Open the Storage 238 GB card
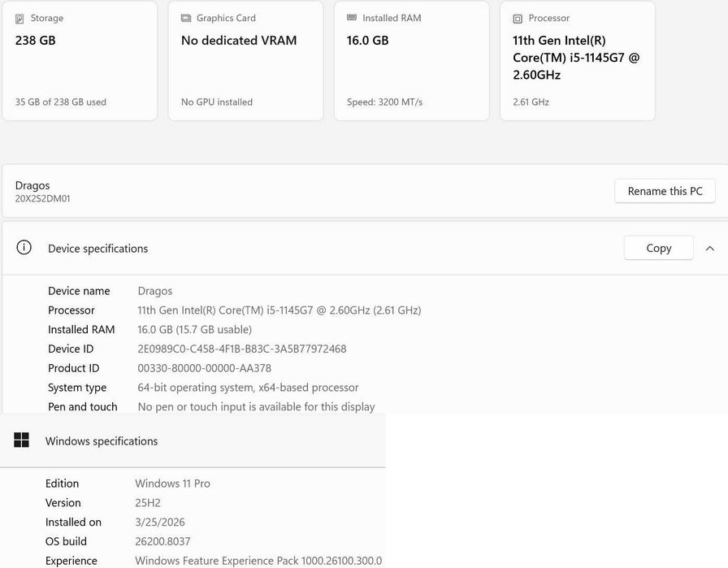 (80, 60)
